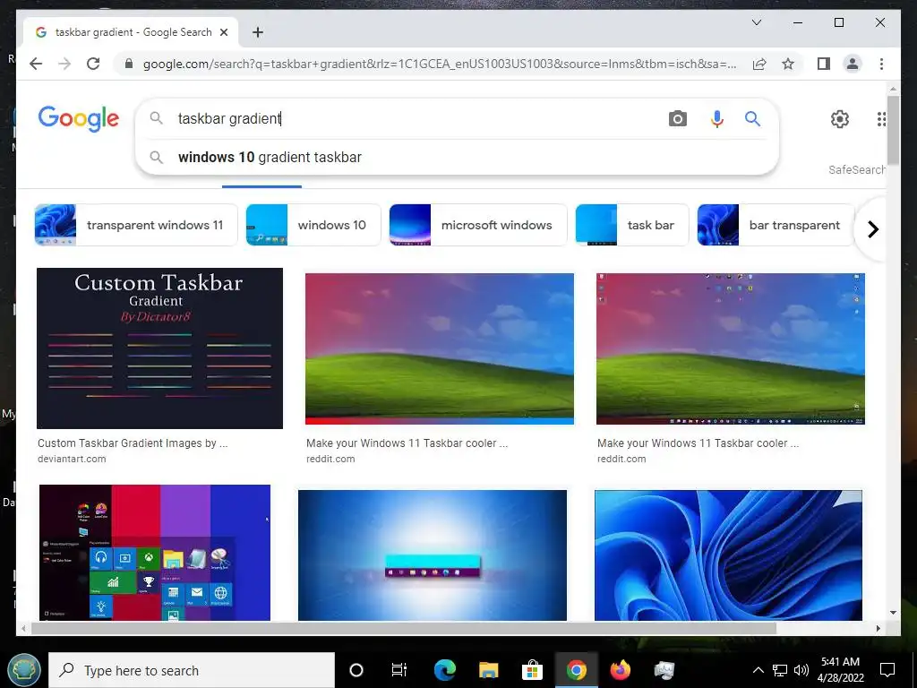The width and height of the screenshot is (917, 688).
Task: Submit search using the blue magnifier icon
Action: (752, 119)
